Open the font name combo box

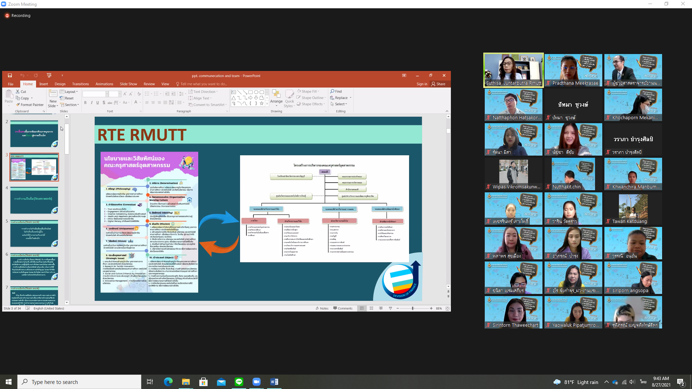tap(96, 94)
